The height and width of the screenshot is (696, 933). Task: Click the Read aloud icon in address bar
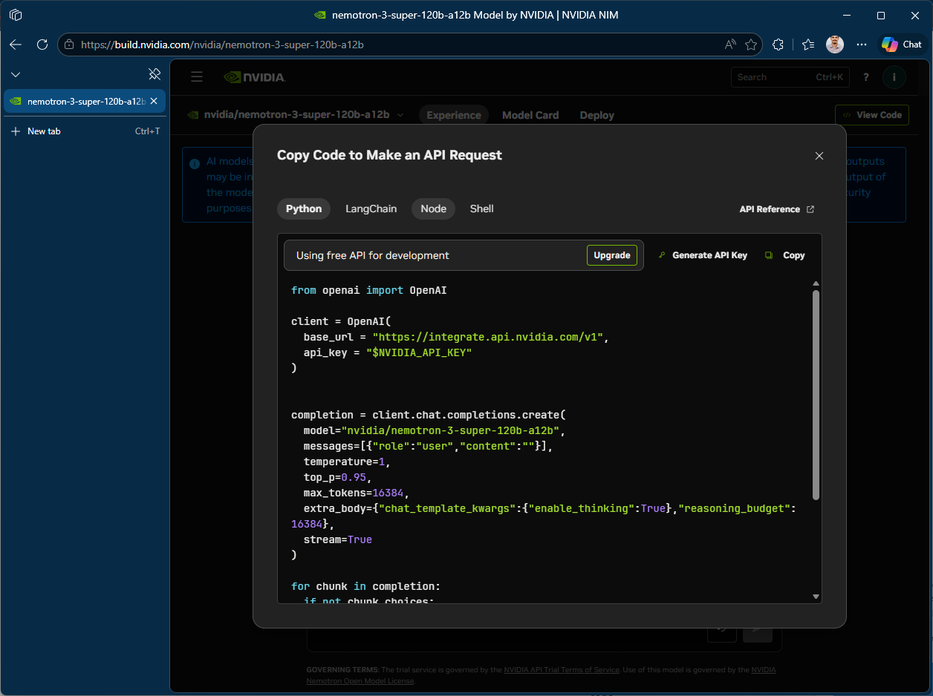click(x=730, y=45)
